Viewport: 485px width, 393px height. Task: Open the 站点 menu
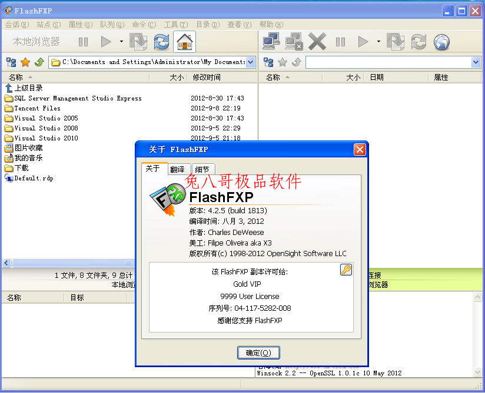(x=49, y=25)
